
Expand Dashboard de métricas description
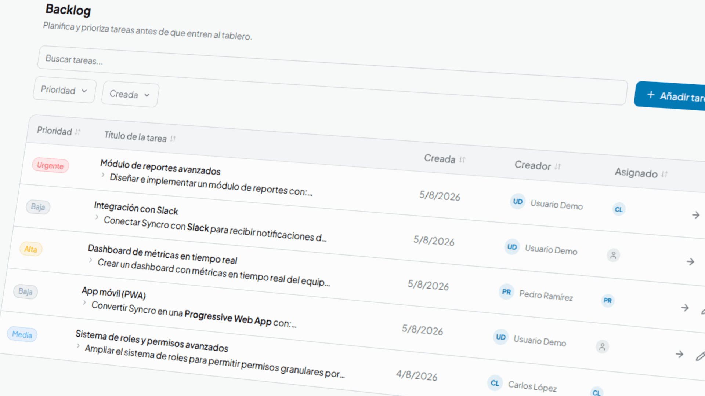pos(91,260)
